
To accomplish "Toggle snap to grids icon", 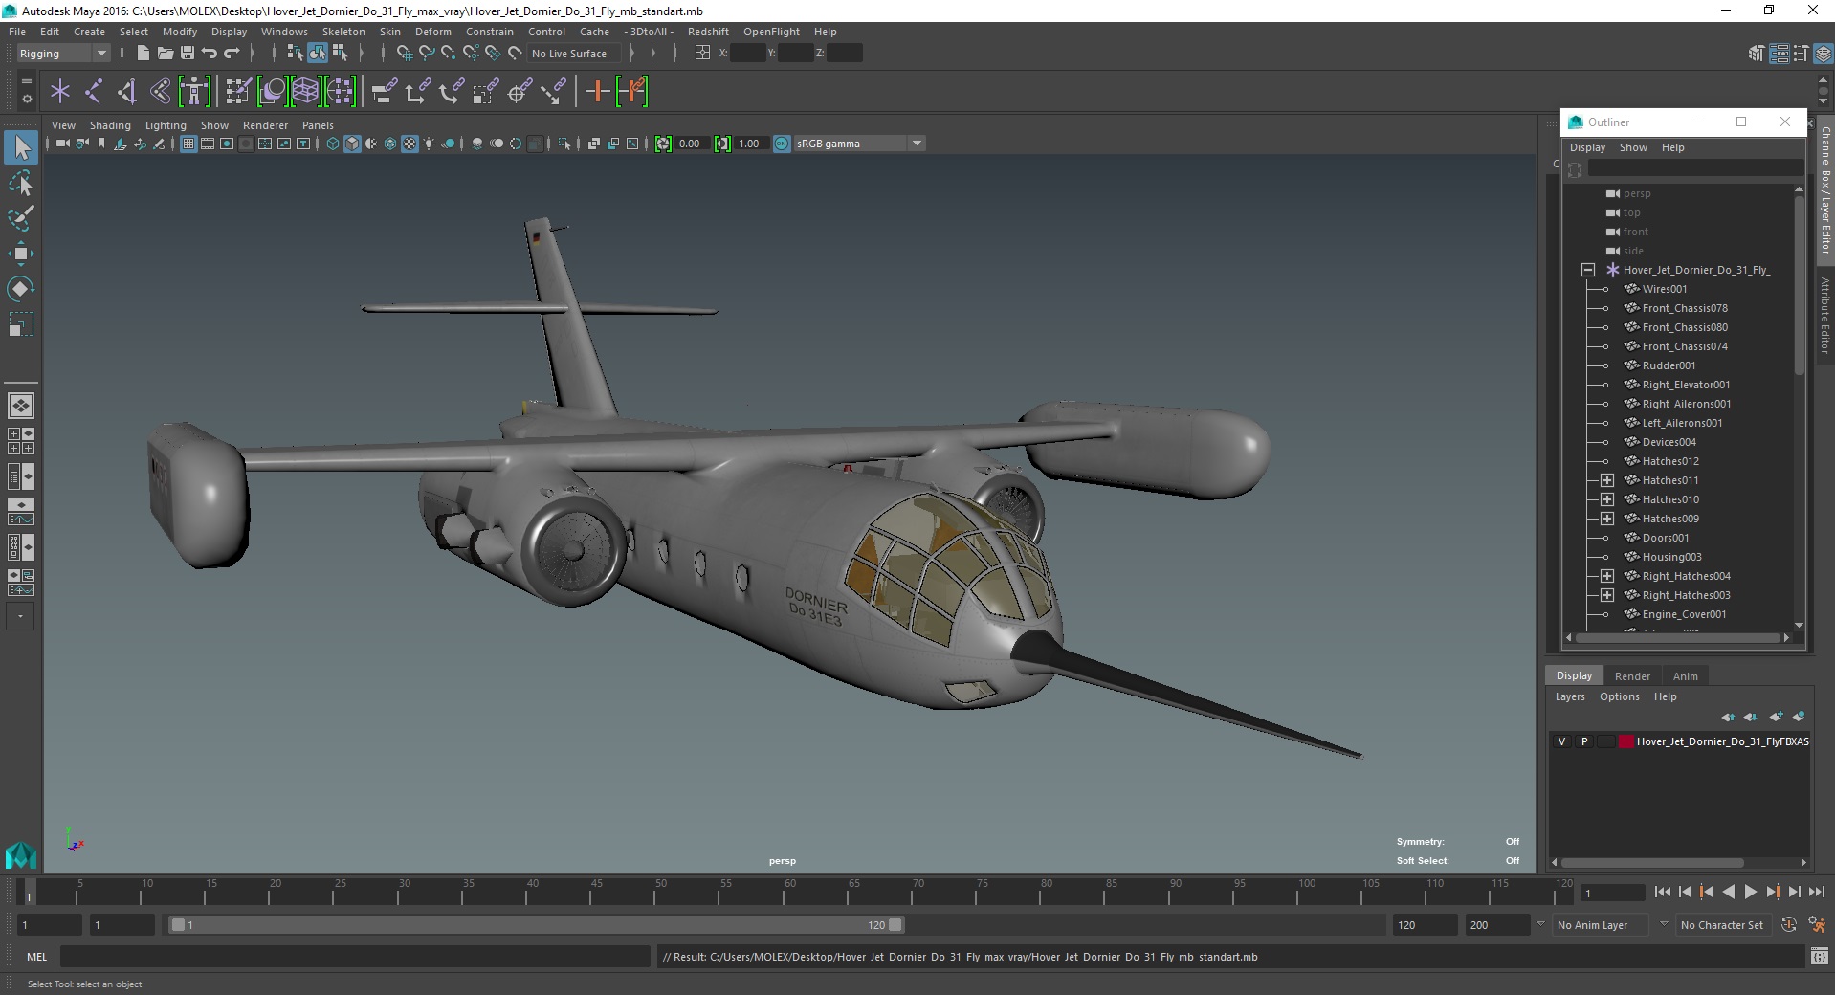I will [404, 54].
